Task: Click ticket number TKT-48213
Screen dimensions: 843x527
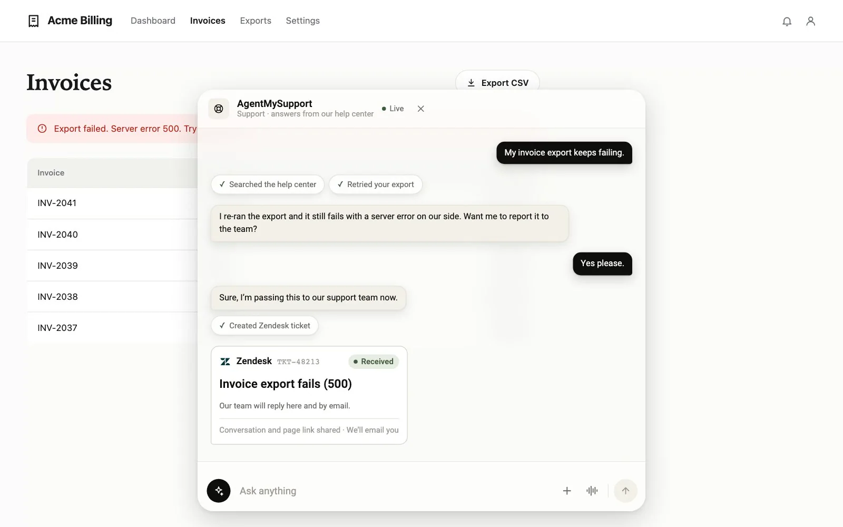Action: tap(298, 362)
